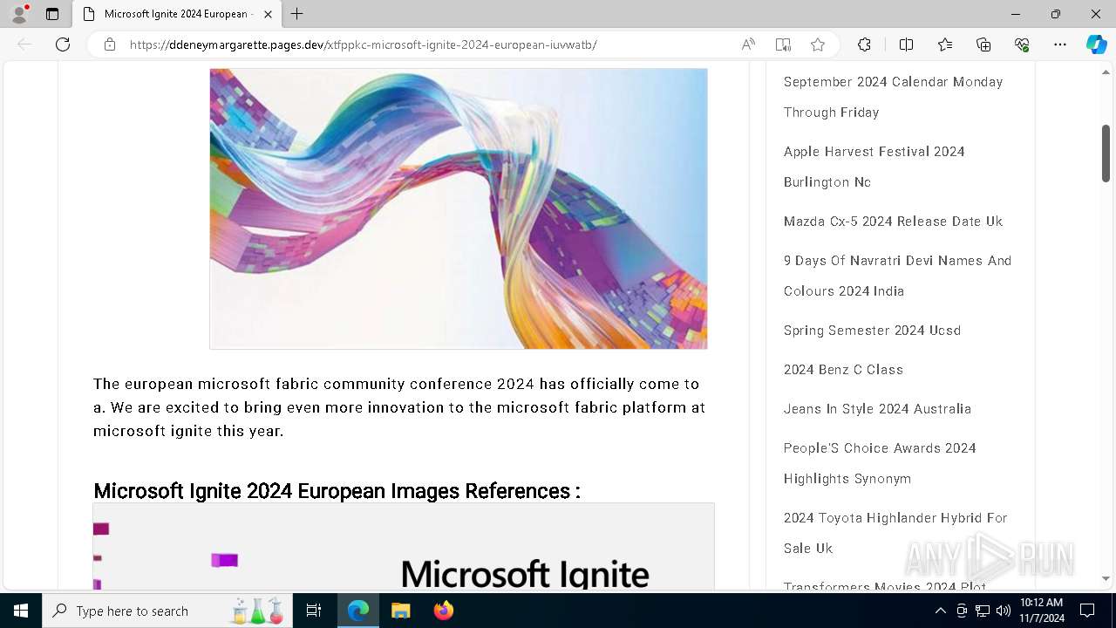Open the volume tray icon
This screenshot has width=1116, height=628.
(x=1004, y=611)
